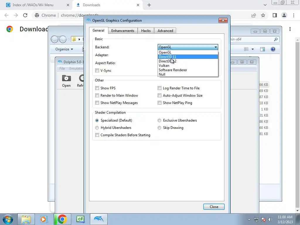Open the Hacks tab
Image resolution: width=300 pixels, height=225 pixels.
click(x=146, y=30)
